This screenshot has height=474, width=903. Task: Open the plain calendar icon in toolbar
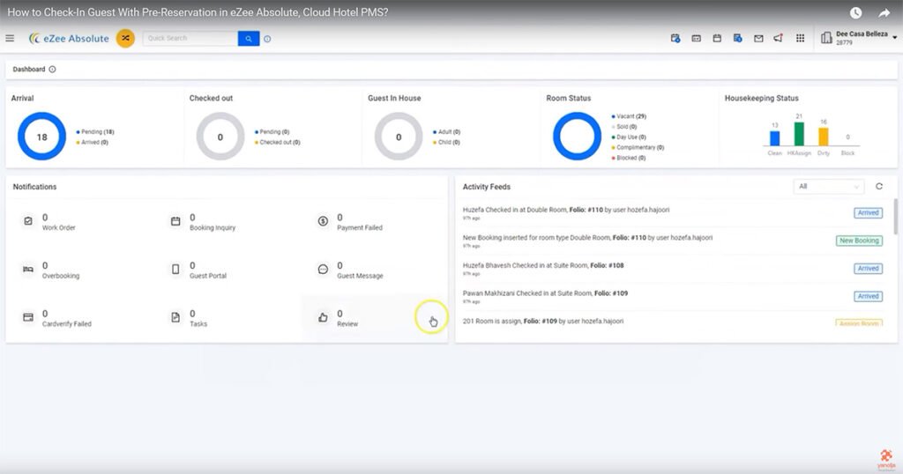coord(717,38)
